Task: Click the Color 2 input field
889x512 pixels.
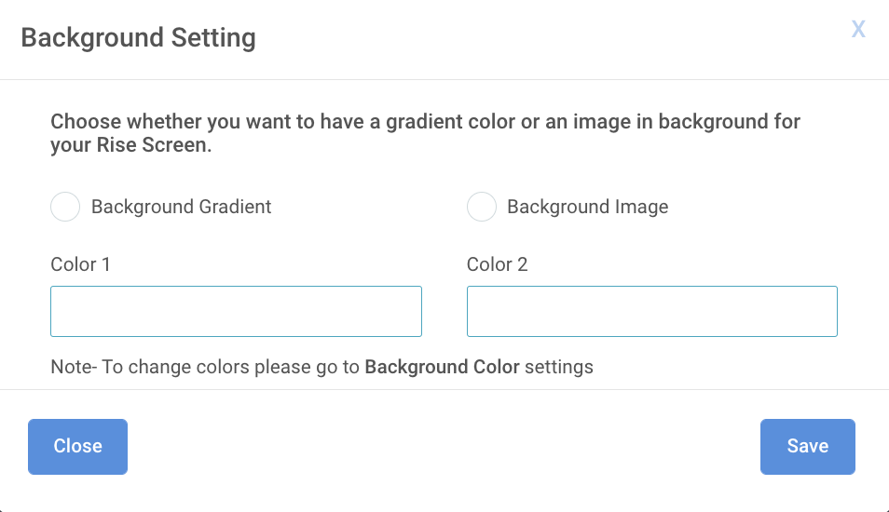Action: (x=651, y=311)
